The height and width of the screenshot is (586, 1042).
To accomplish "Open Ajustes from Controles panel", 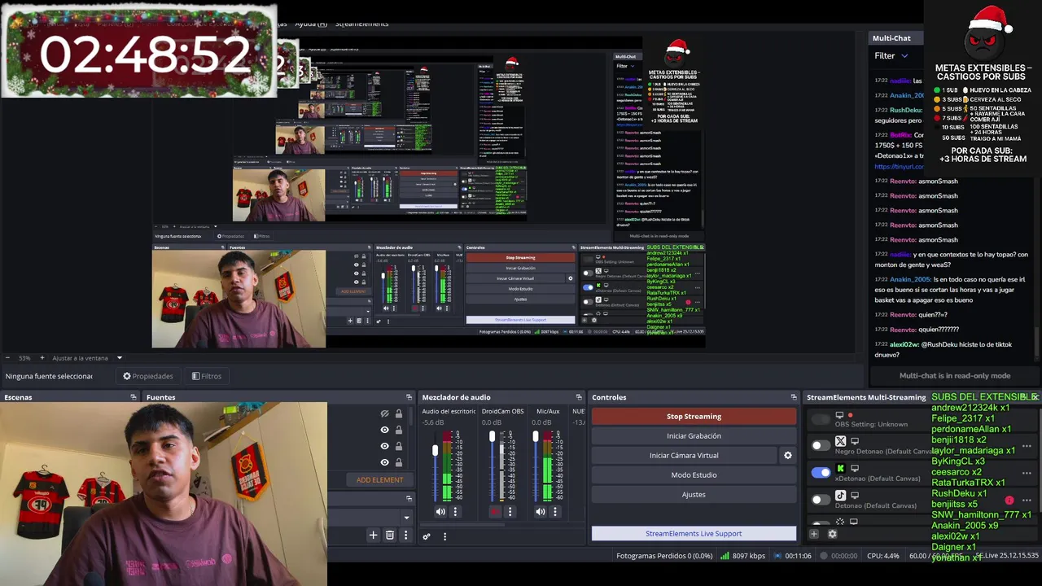I will point(694,495).
